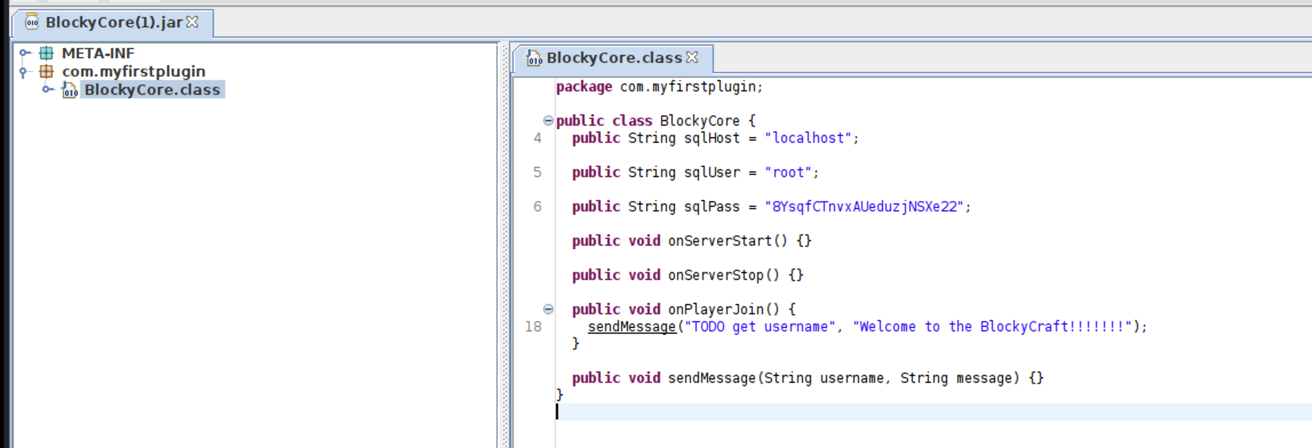
Task: Click the "TODO get username" string
Action: click(760, 326)
